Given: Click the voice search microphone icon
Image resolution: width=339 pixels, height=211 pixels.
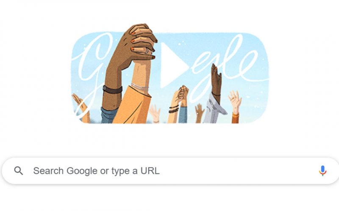Looking at the screenshot, I should (322, 171).
